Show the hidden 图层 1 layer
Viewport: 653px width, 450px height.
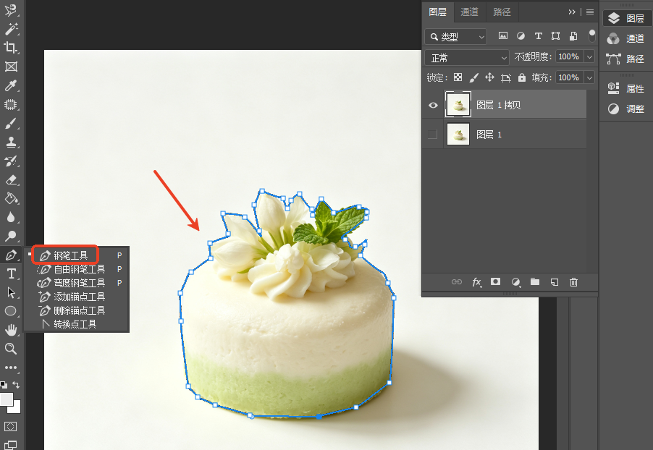pos(433,134)
